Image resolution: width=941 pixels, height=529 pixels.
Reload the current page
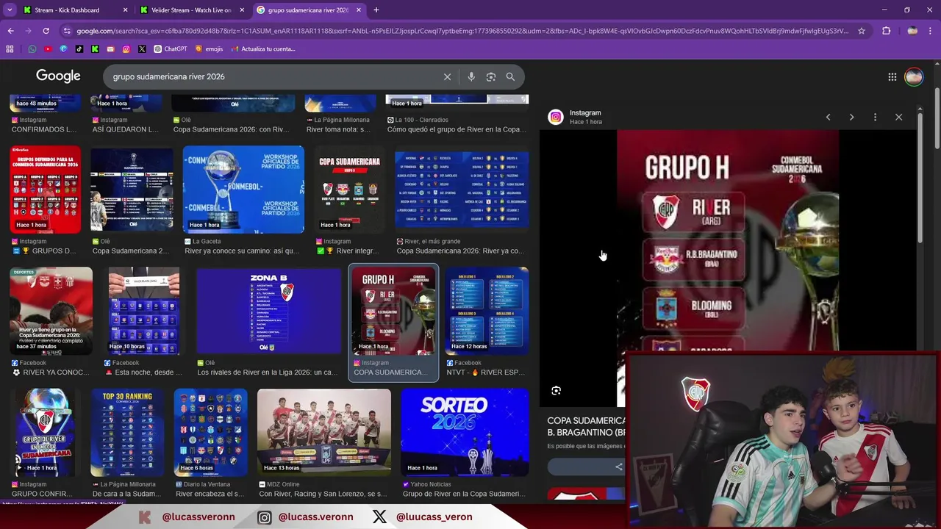click(x=46, y=31)
